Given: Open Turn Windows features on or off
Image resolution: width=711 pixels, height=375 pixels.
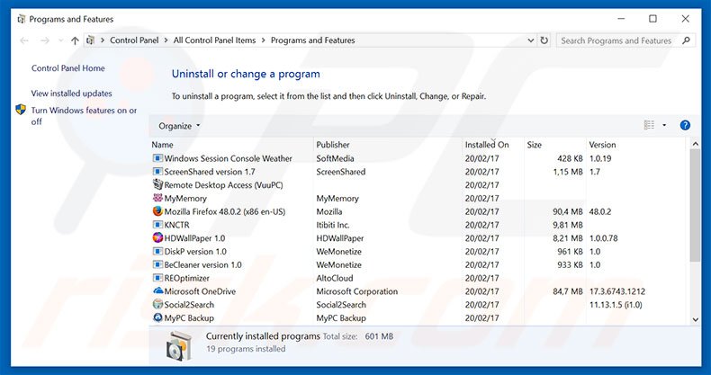Looking at the screenshot, I should click(x=84, y=116).
